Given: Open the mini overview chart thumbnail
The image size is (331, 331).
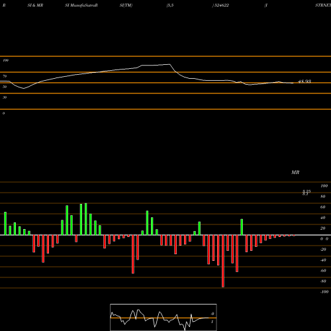Looking at the screenshot, I should (164, 317).
